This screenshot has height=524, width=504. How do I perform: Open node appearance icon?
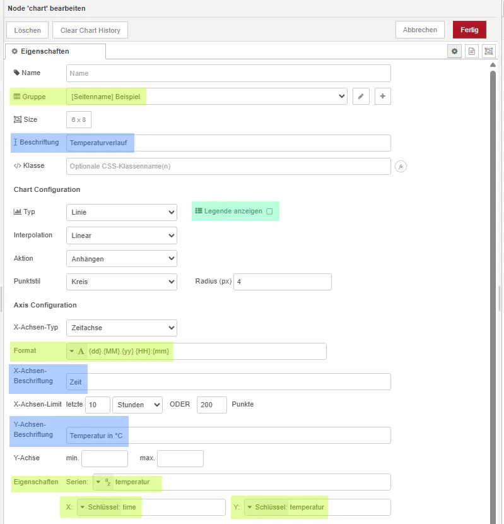pos(488,52)
